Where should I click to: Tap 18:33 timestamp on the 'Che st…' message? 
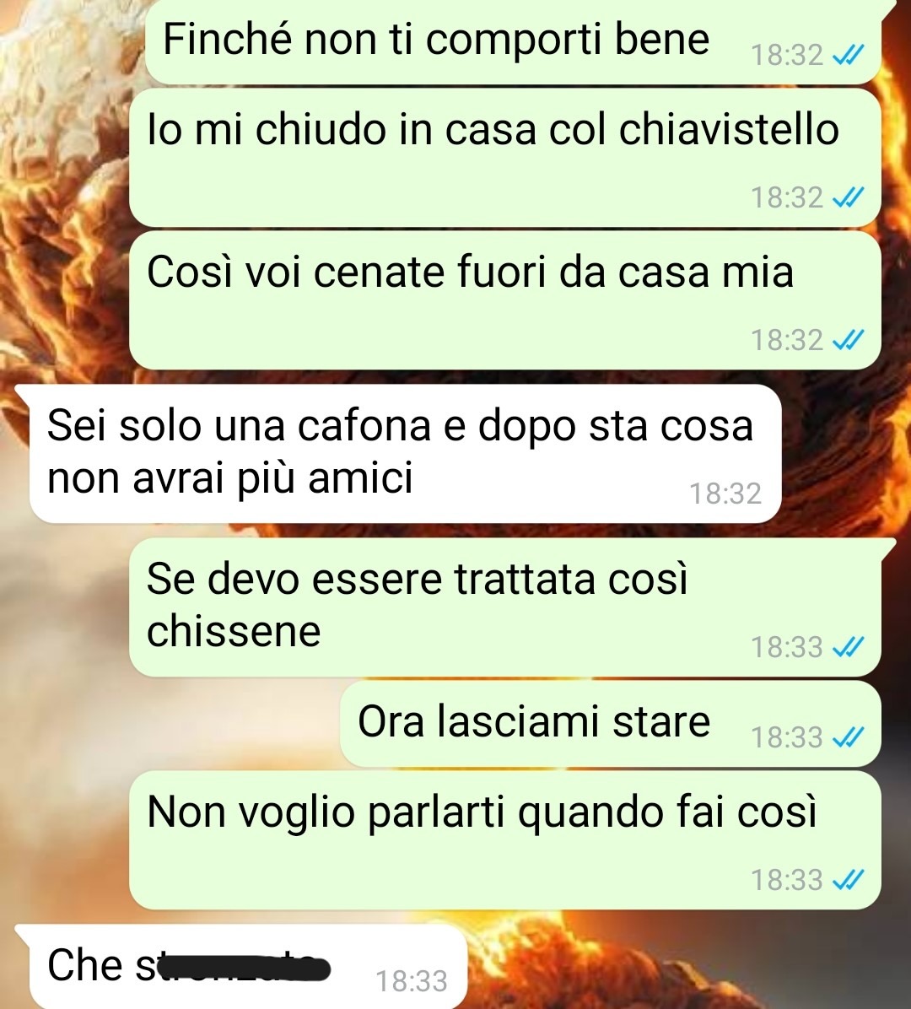point(411,982)
